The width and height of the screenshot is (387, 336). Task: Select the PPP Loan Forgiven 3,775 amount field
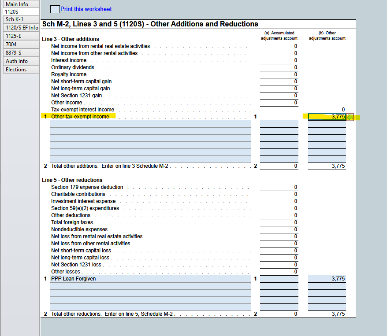tap(327, 279)
